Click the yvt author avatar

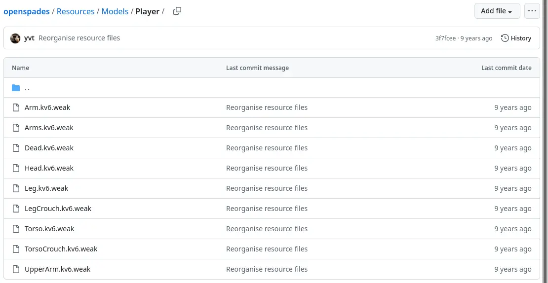pyautogui.click(x=15, y=38)
